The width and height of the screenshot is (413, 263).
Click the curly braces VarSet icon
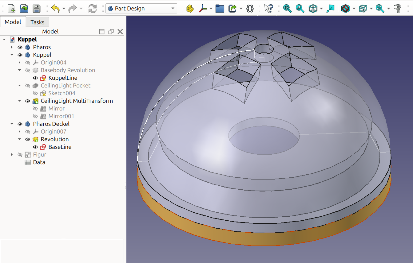[x=250, y=9]
